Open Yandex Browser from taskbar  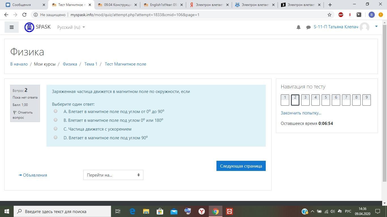point(202,211)
